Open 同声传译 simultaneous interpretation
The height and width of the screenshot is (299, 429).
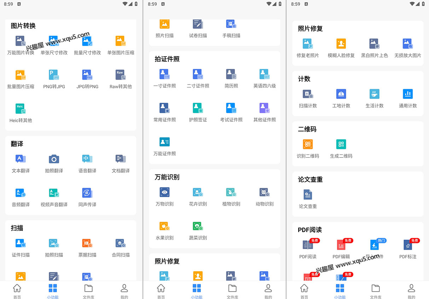(x=87, y=193)
